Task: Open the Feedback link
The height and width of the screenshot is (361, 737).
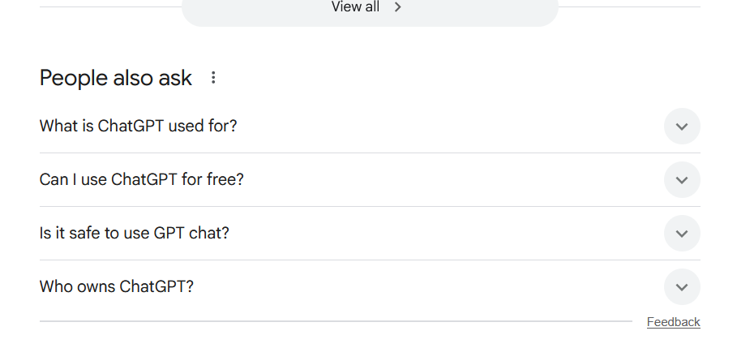Action: 673,322
